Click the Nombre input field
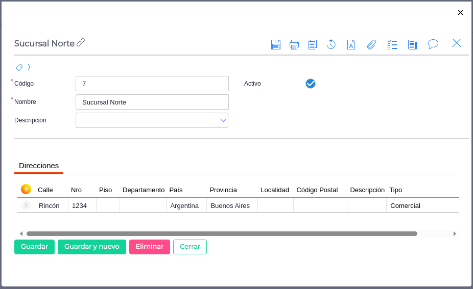The width and height of the screenshot is (473, 289). pyautogui.click(x=152, y=102)
